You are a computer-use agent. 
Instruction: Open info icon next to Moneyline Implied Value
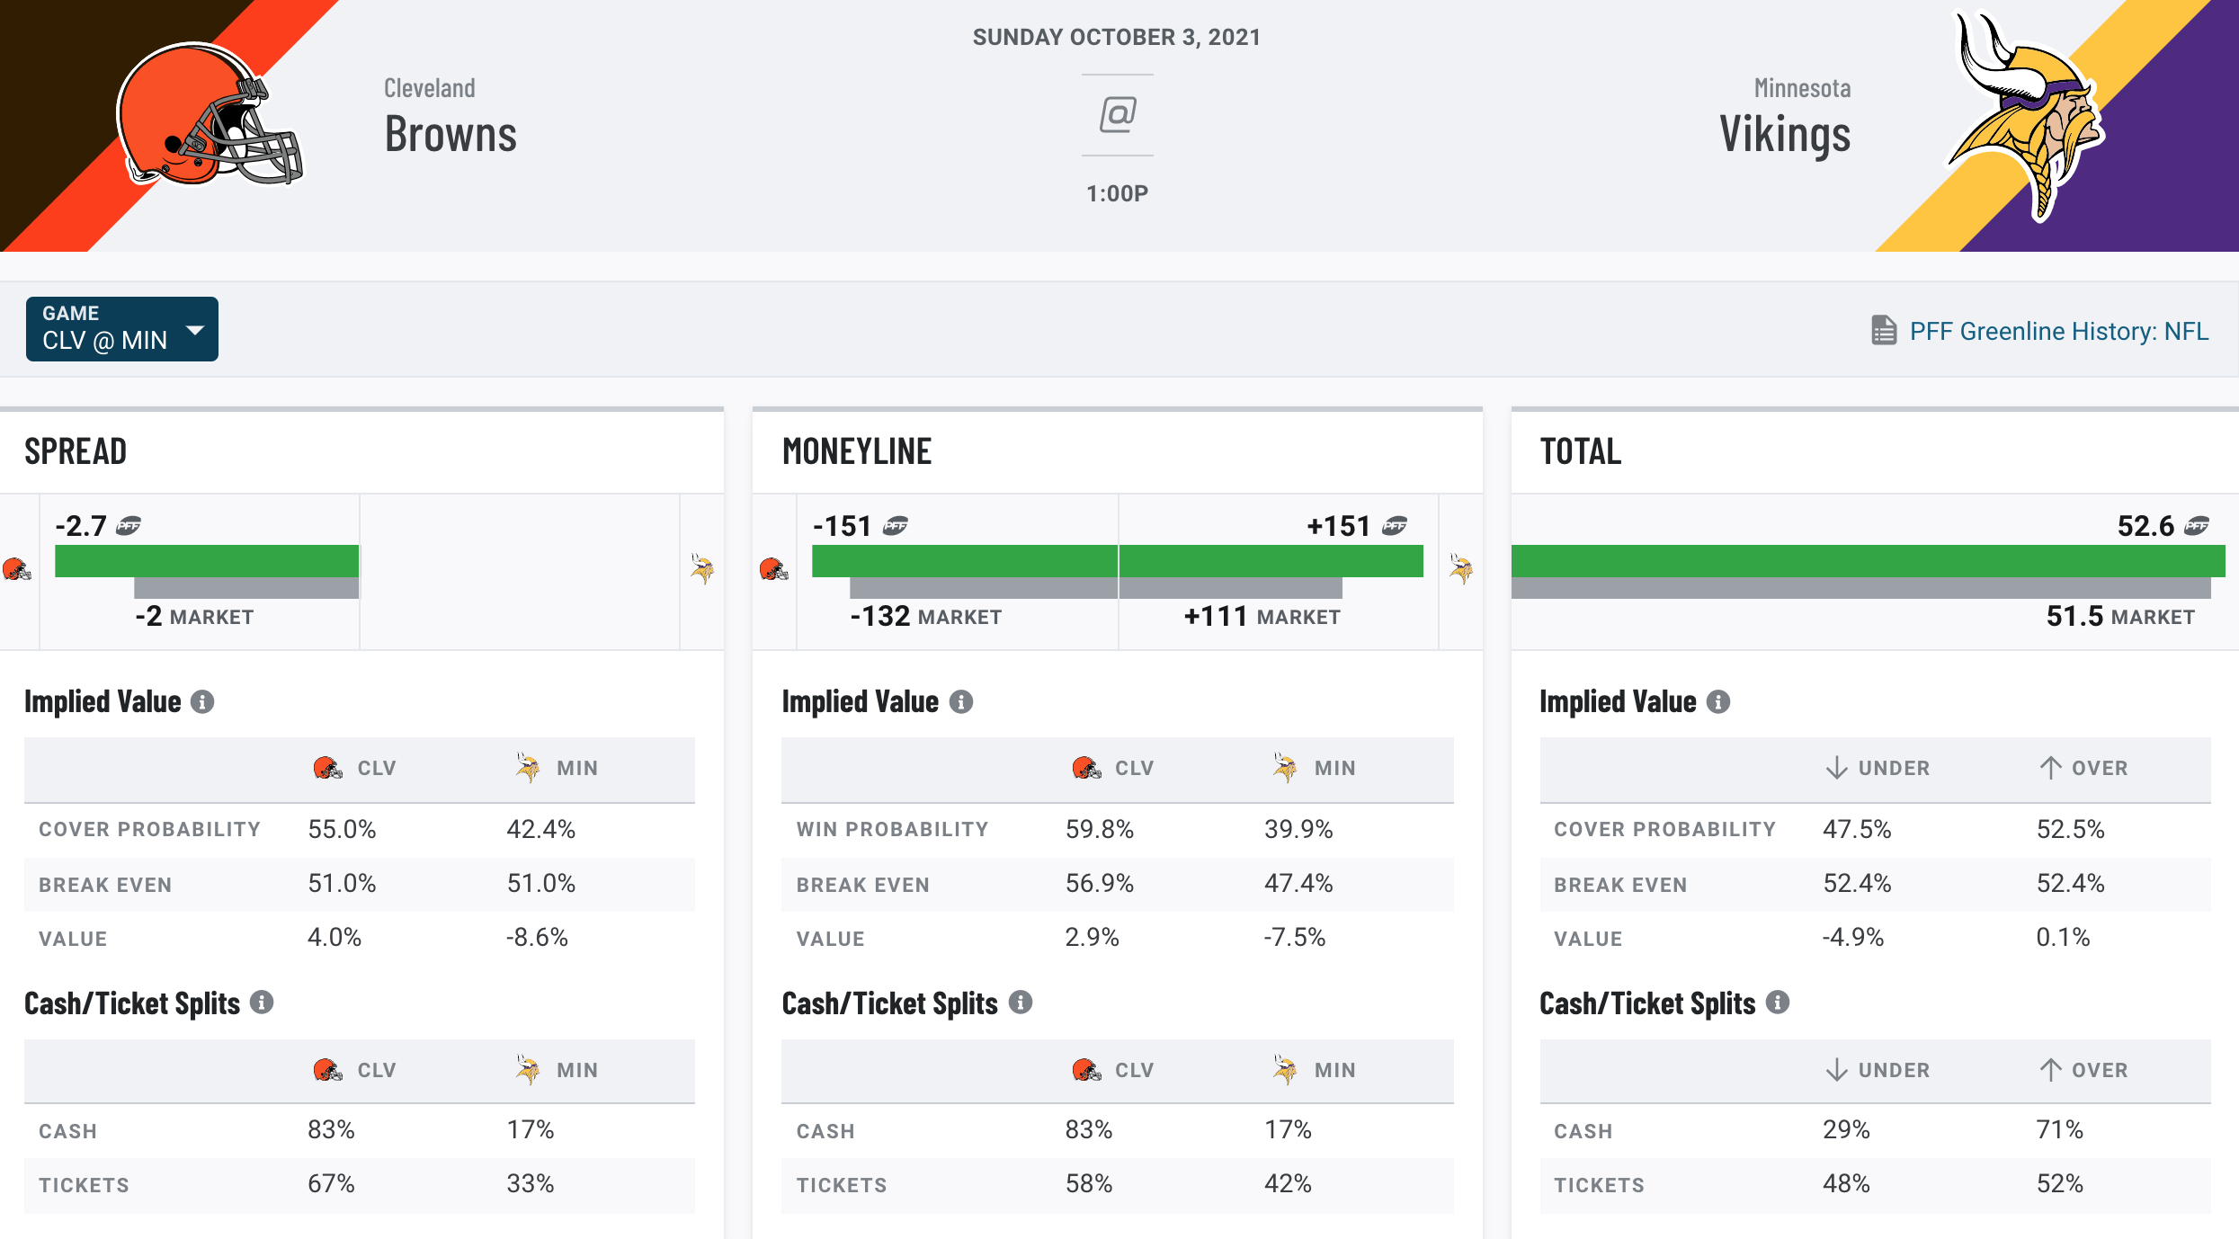960,701
